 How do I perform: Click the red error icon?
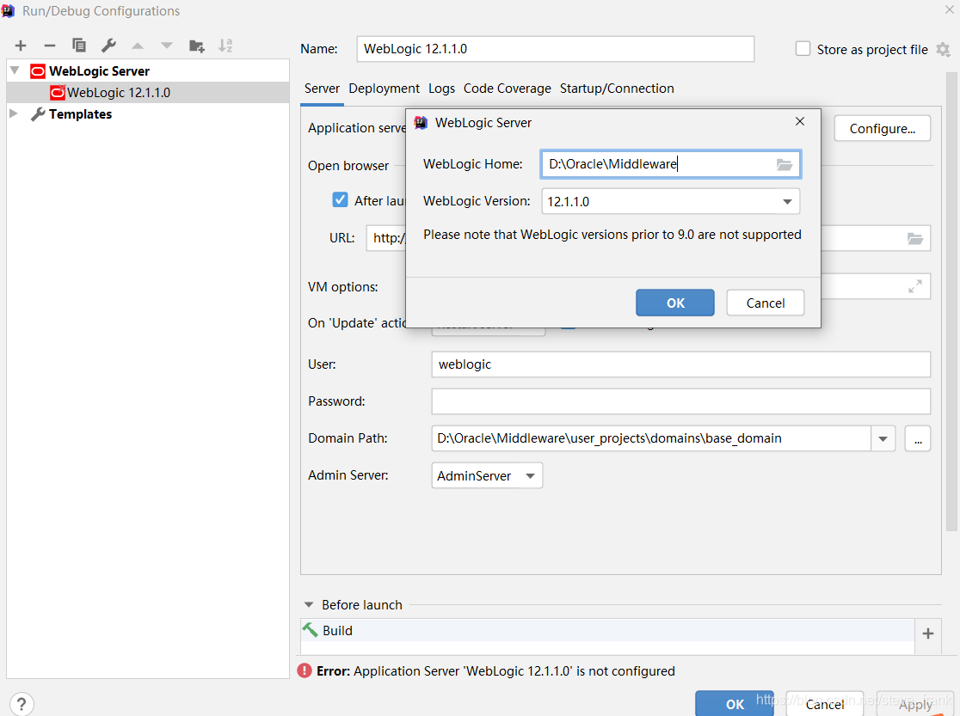305,670
